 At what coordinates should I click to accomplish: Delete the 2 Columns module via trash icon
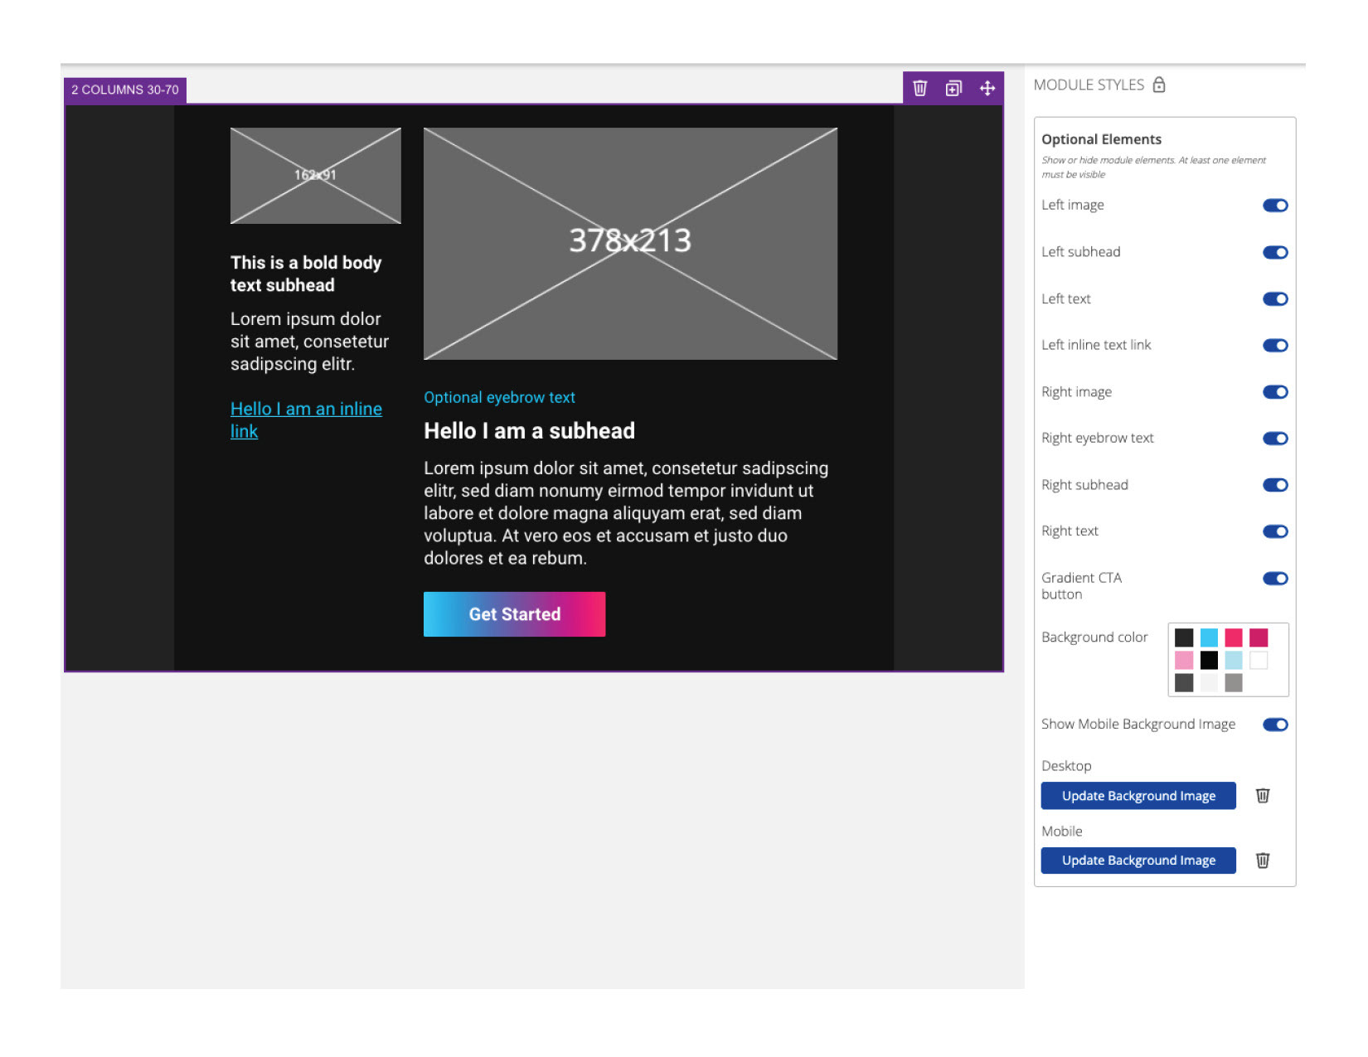(919, 88)
